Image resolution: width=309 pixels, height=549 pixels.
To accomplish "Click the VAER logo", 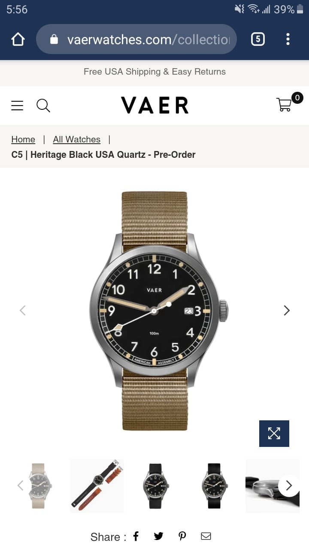I will click(154, 106).
